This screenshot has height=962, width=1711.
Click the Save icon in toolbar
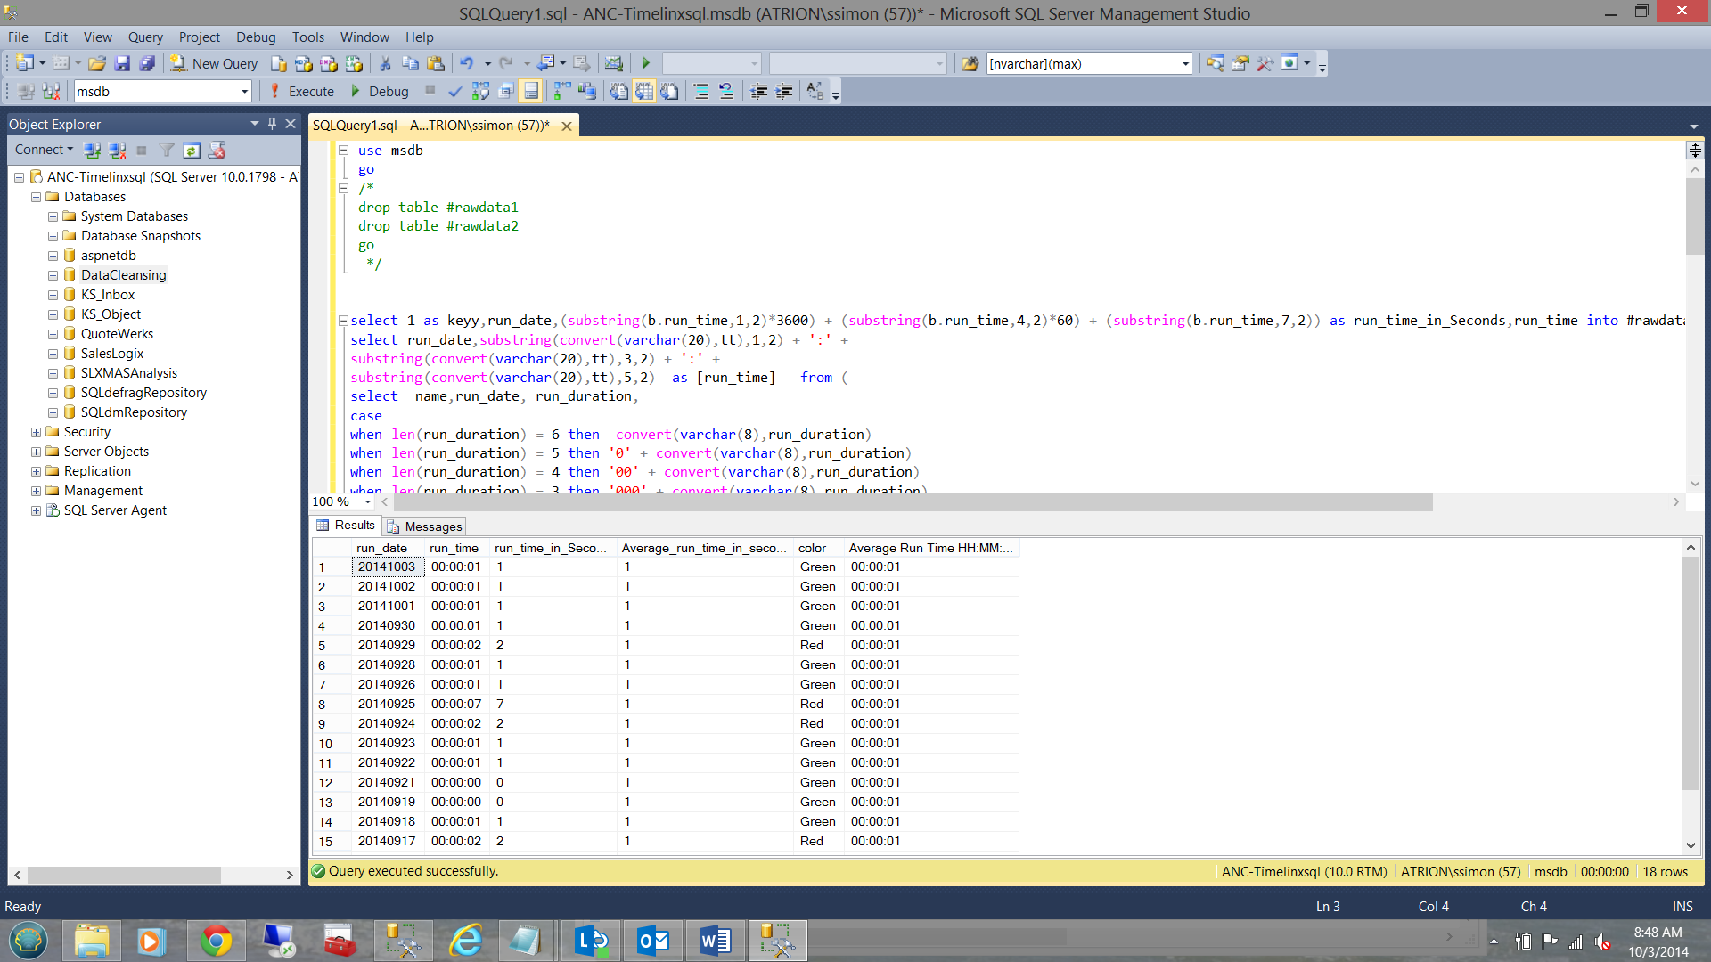122,63
